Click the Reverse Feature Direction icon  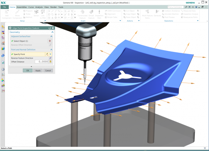click(x=50, y=58)
